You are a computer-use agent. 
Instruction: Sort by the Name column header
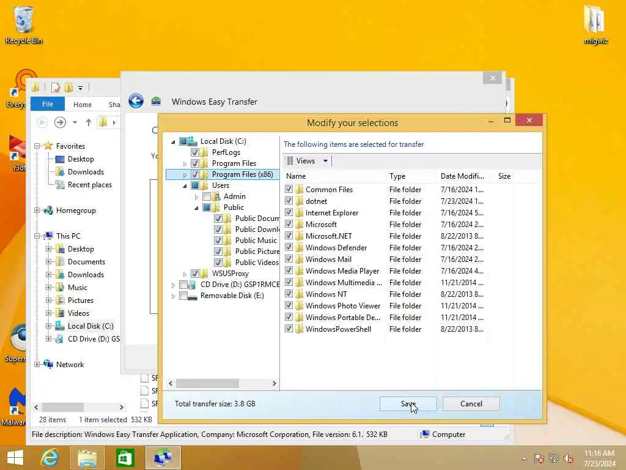(334, 176)
